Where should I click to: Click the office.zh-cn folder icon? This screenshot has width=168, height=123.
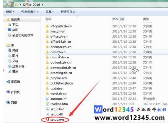(47, 36)
